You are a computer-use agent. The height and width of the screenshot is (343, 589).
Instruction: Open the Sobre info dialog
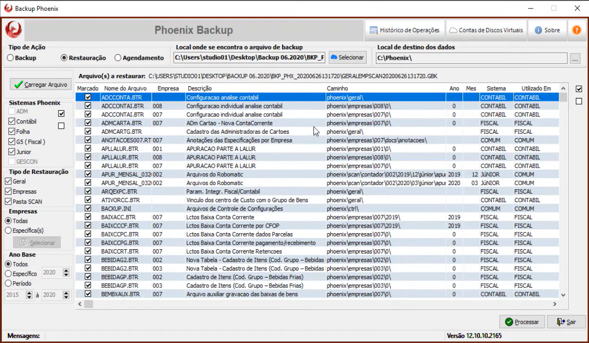547,30
